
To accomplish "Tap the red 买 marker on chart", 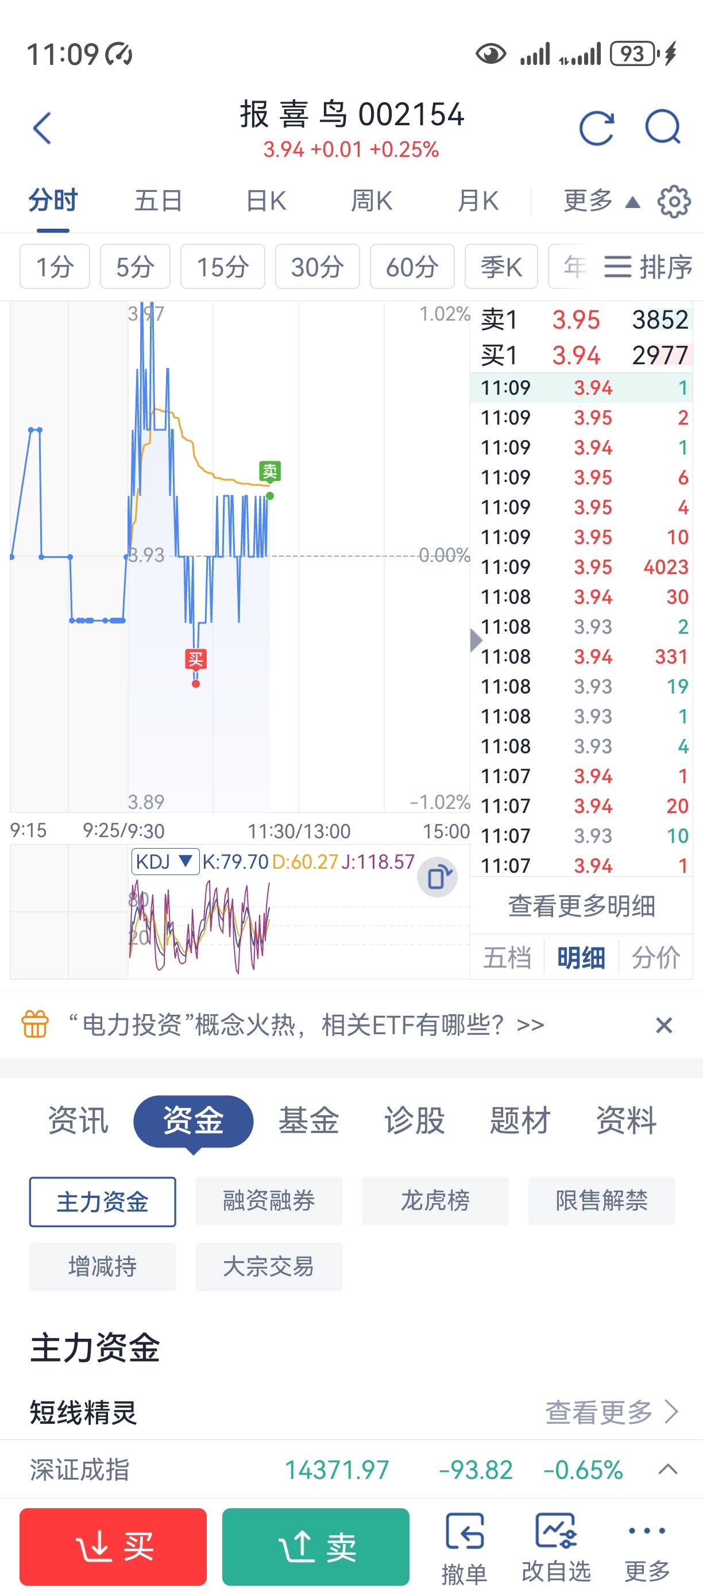I will (195, 660).
